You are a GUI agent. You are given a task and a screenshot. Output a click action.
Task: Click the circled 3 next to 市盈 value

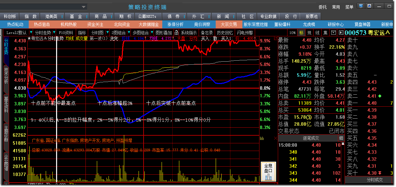tap(309, 117)
